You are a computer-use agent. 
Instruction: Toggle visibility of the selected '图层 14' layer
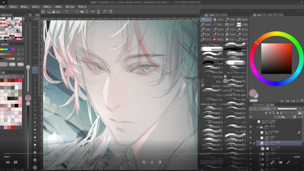click(251, 143)
